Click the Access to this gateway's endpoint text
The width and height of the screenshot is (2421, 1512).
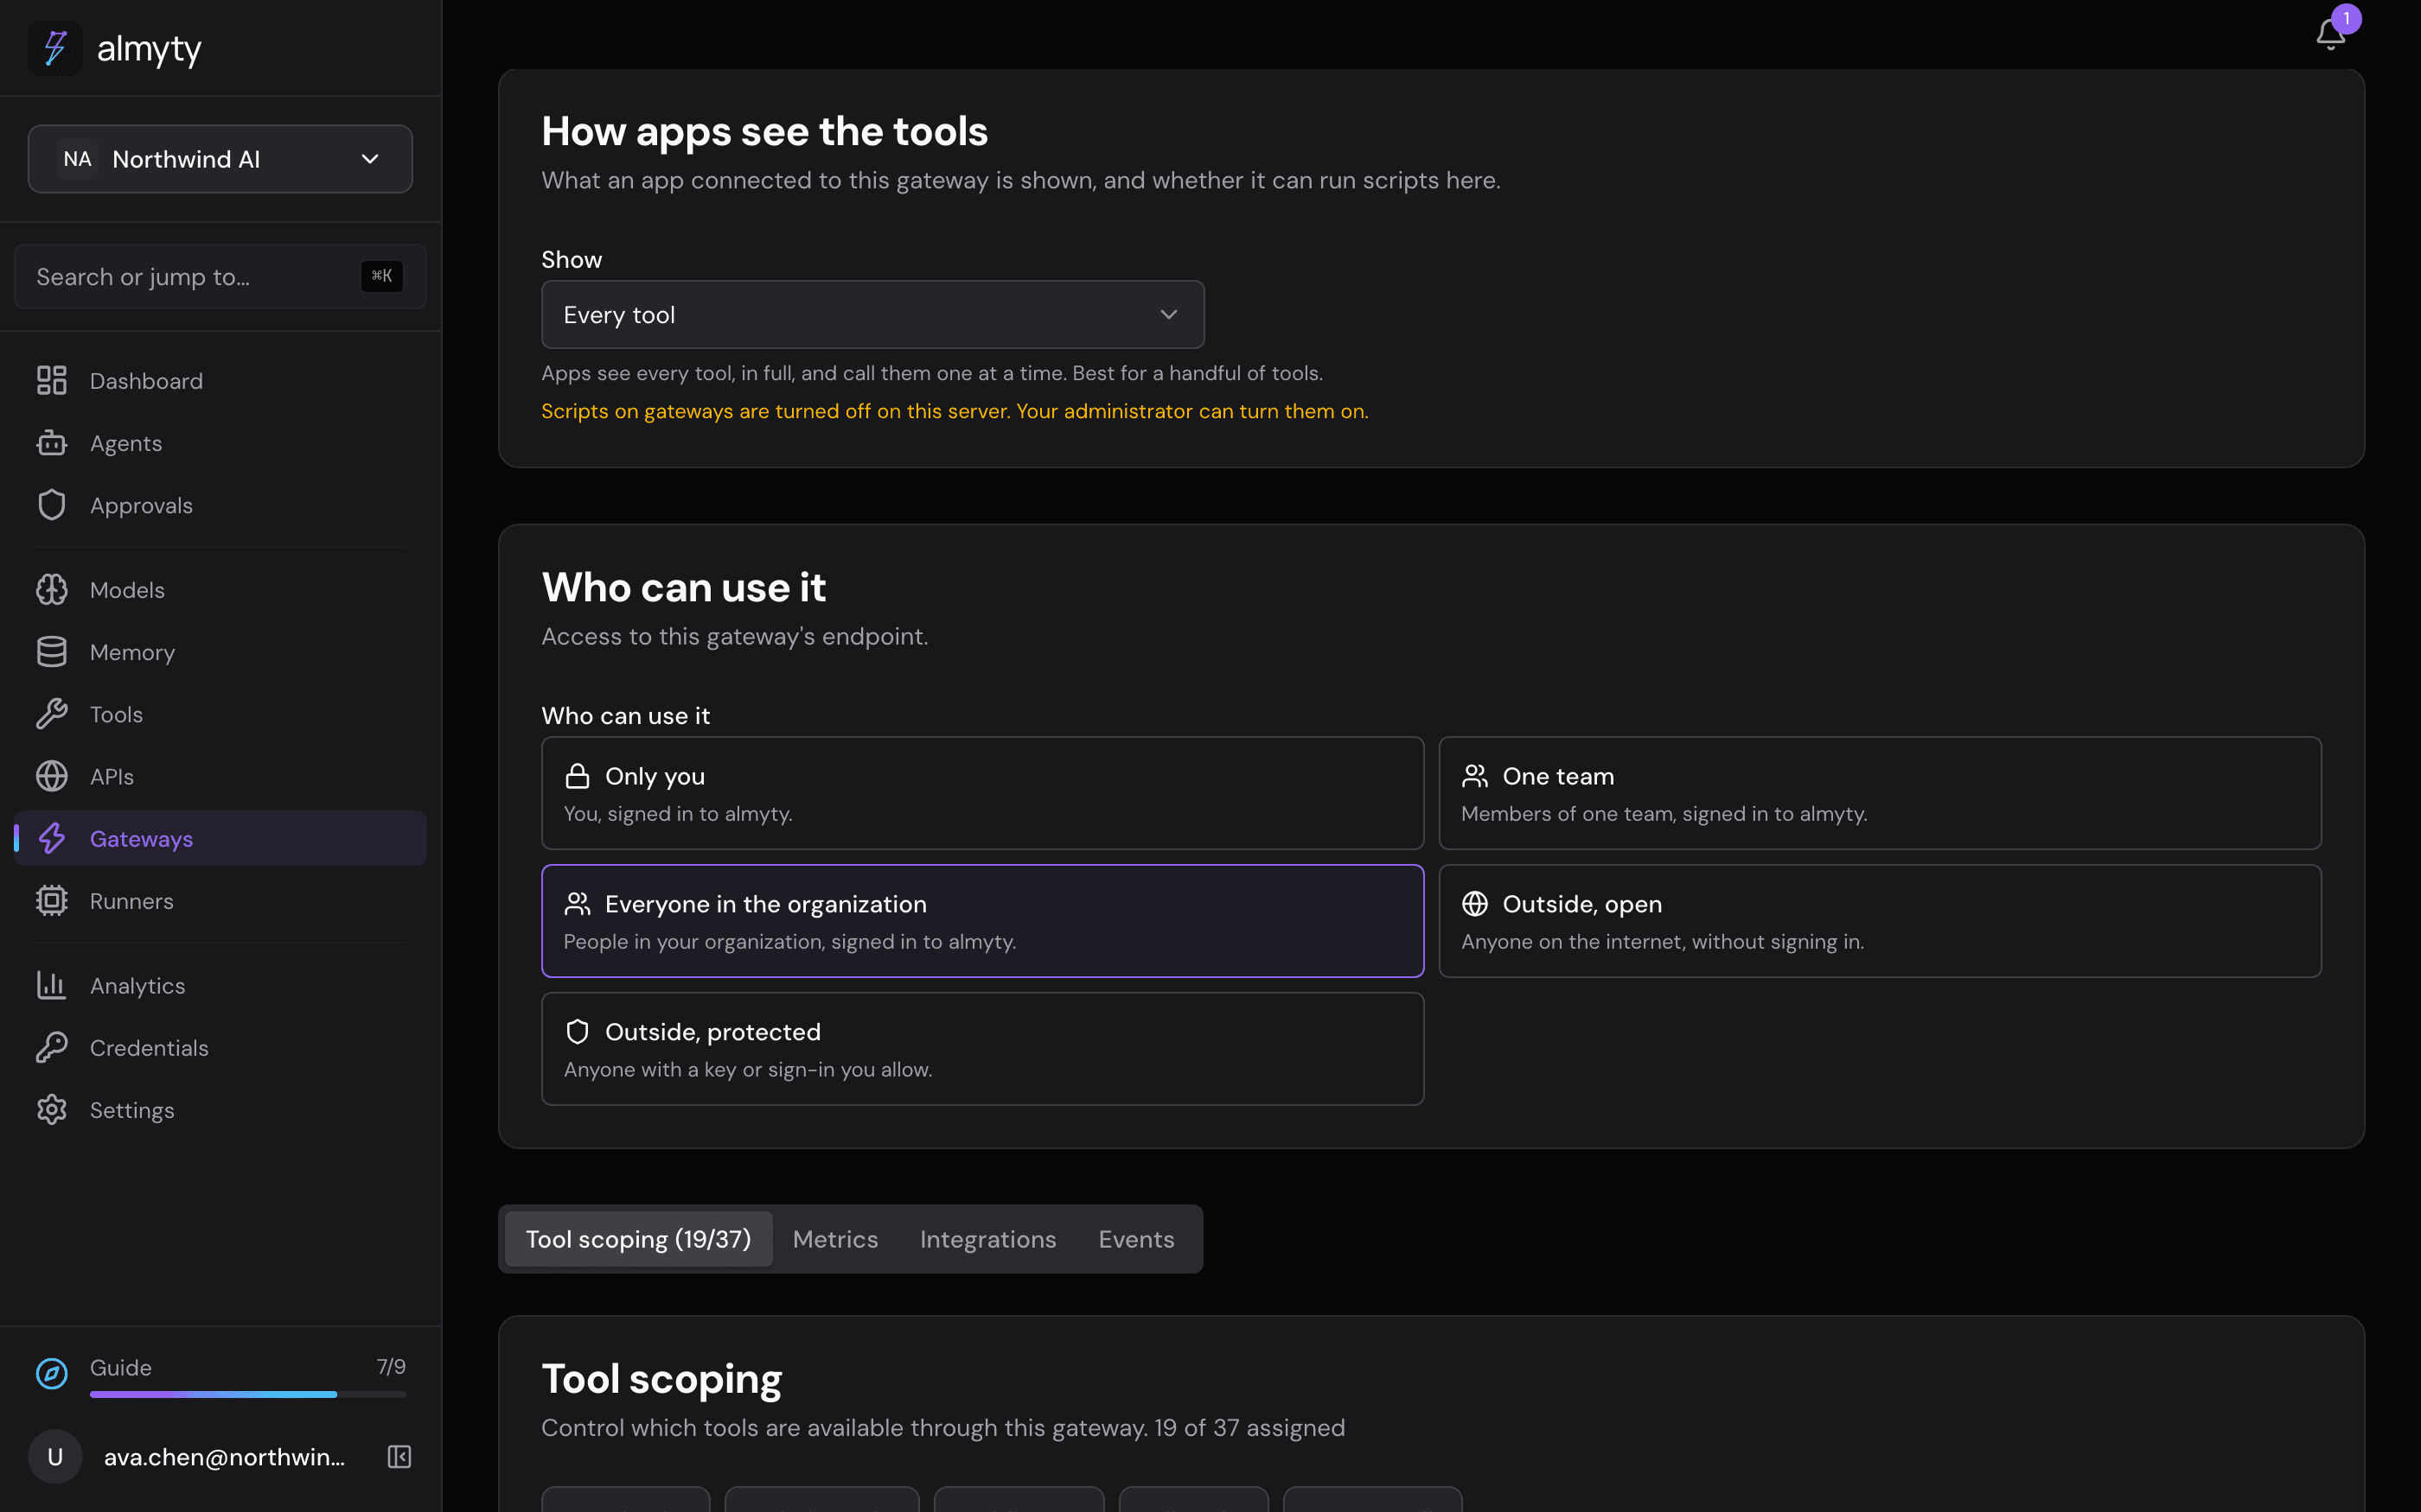point(734,636)
